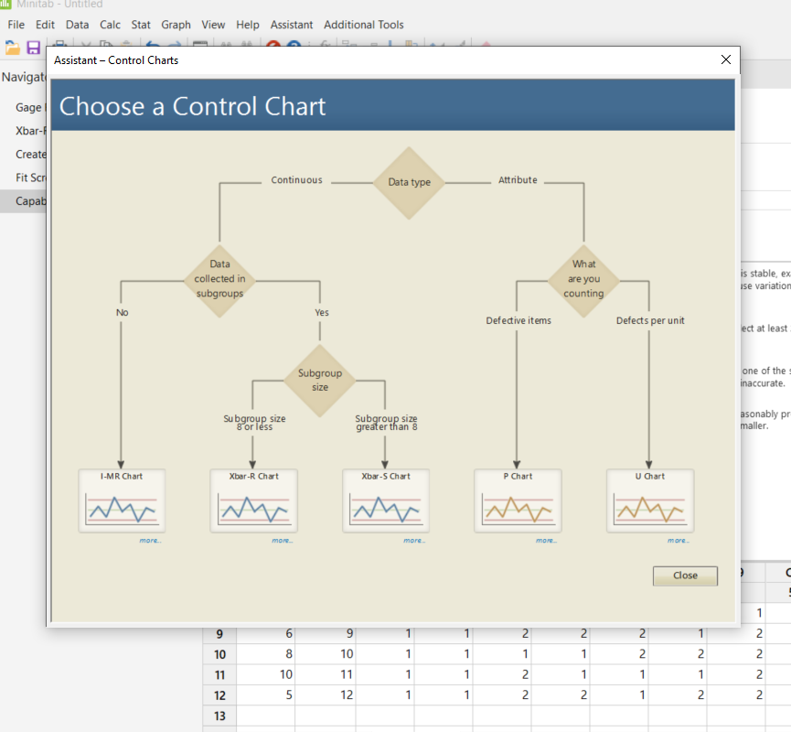The image size is (791, 732).
Task: Pick the P Chart thumbnail
Action: [x=518, y=501]
